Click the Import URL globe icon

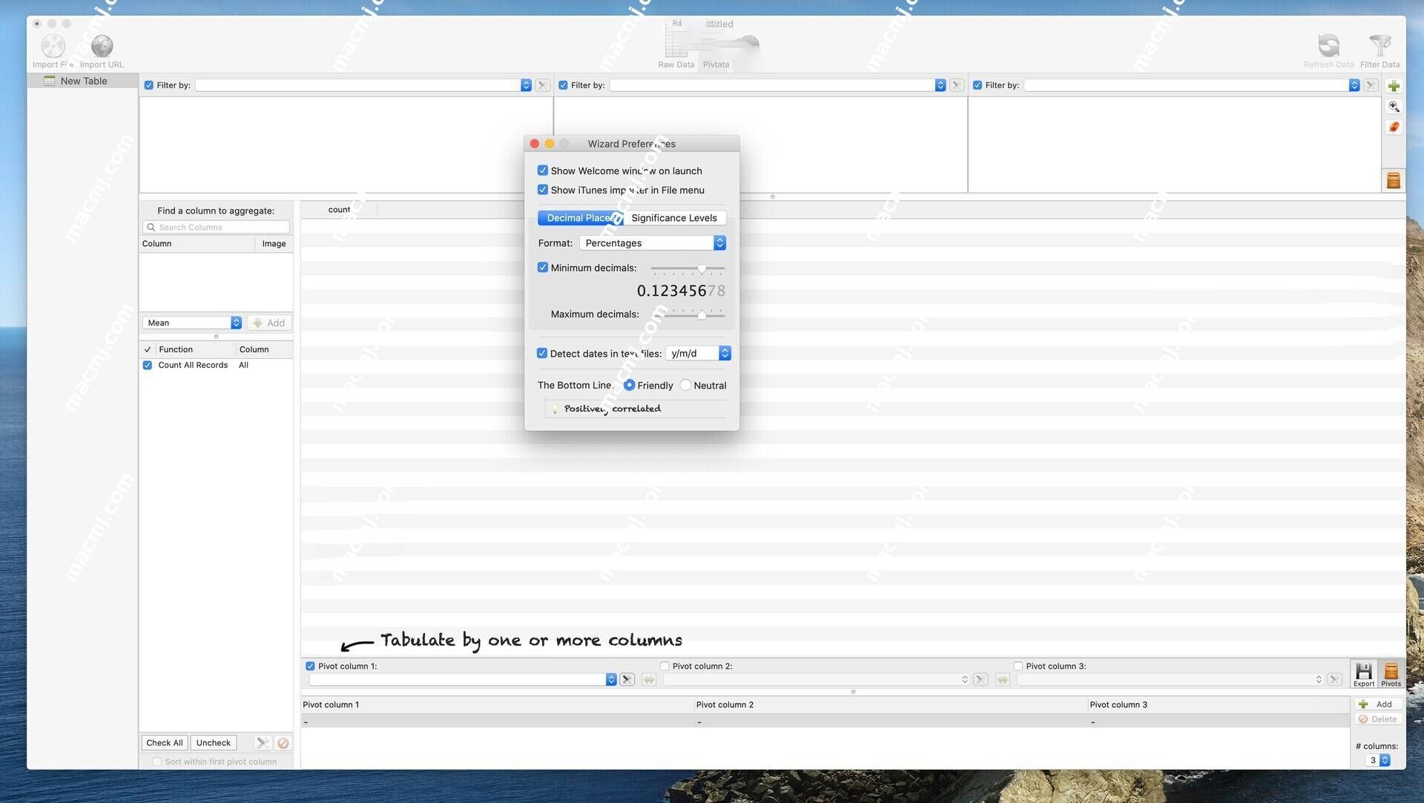tap(102, 46)
